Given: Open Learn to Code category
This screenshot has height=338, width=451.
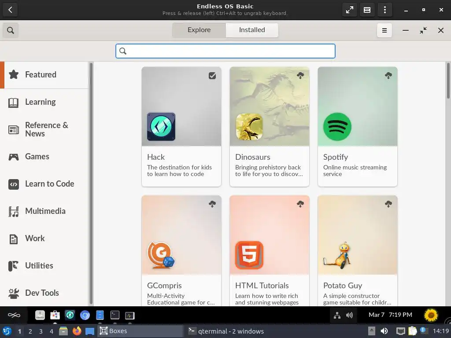Looking at the screenshot, I should click(44, 184).
